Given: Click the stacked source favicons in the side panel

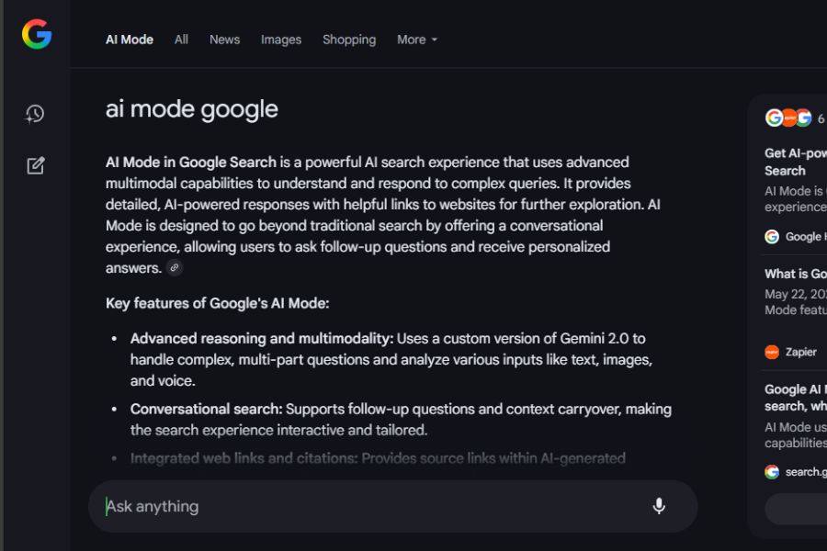Looking at the screenshot, I should click(788, 118).
